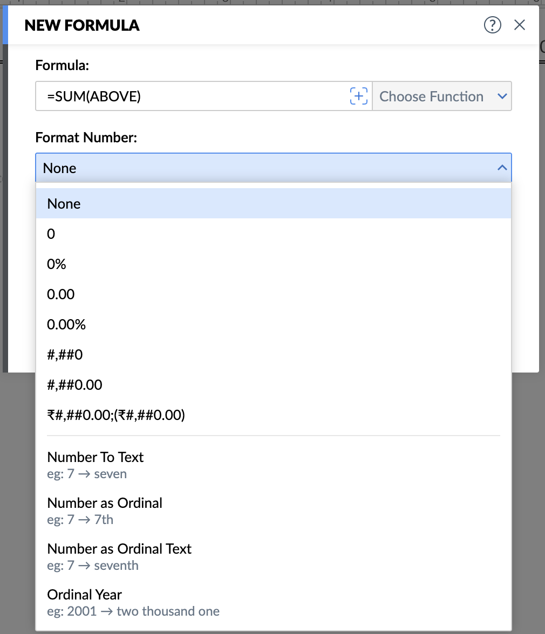Pick the 0.00 number format
This screenshot has height=634, width=545.
point(274,294)
